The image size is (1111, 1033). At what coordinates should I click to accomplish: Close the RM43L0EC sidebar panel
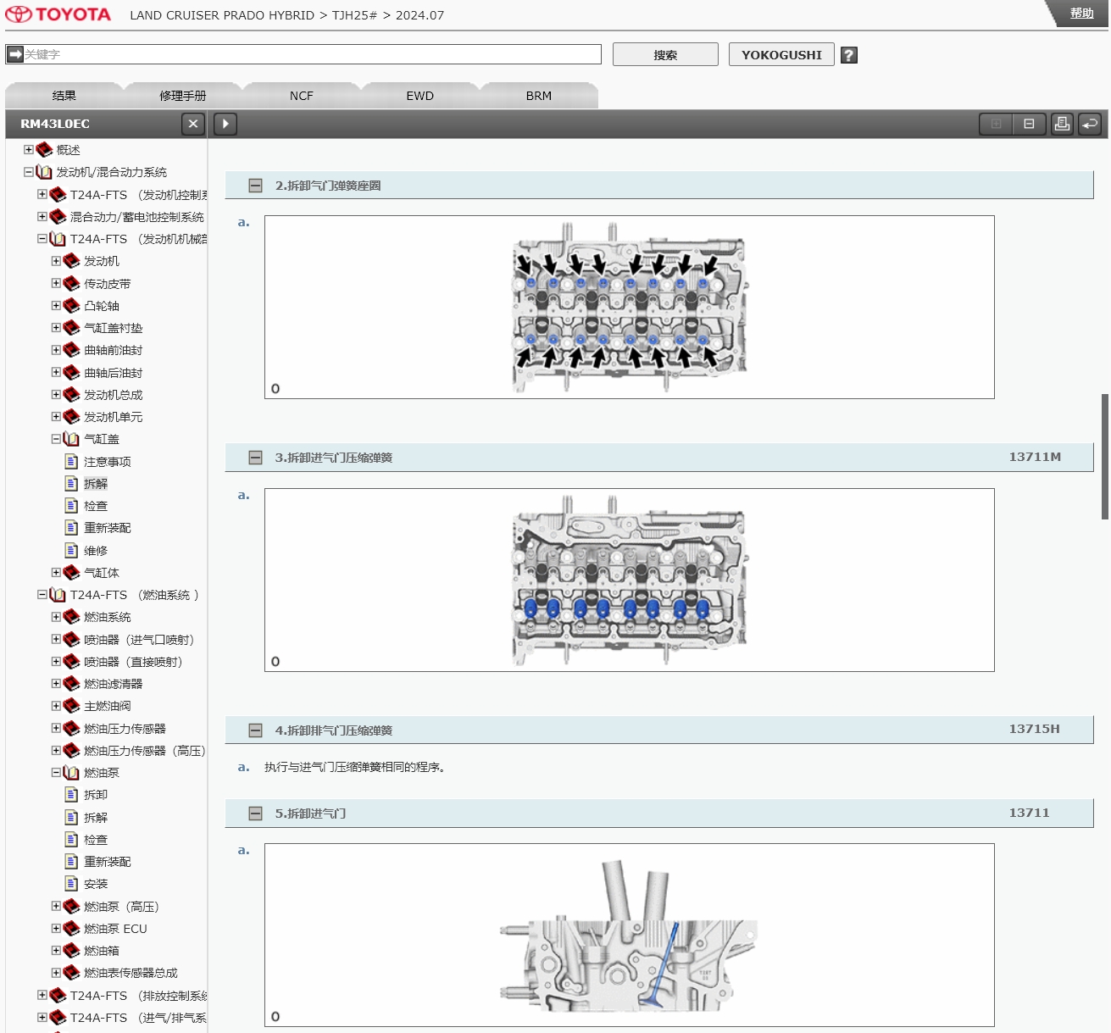tap(193, 124)
